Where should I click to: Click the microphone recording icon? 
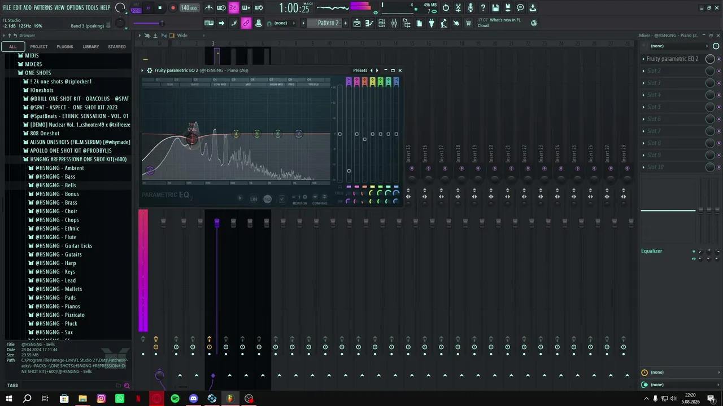point(471,8)
